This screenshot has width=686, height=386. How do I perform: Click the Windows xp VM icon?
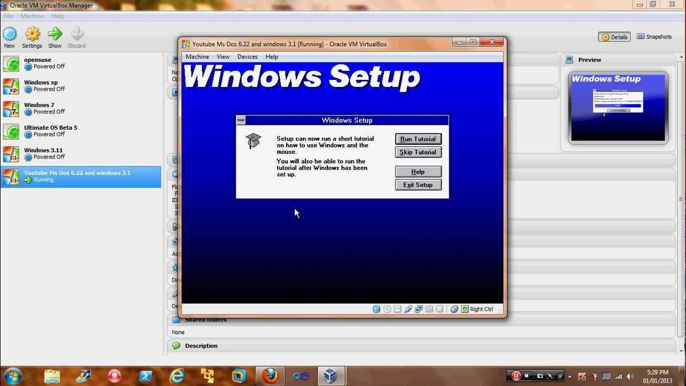pos(11,86)
